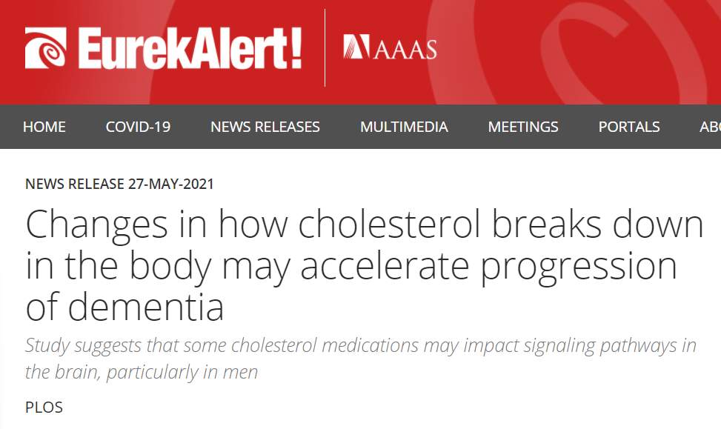Open the PORTALS navigation item
Image resolution: width=721 pixels, height=429 pixels.
pyautogui.click(x=629, y=127)
